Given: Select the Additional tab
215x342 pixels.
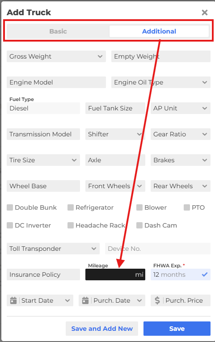Looking at the screenshot, I should pyautogui.click(x=159, y=31).
